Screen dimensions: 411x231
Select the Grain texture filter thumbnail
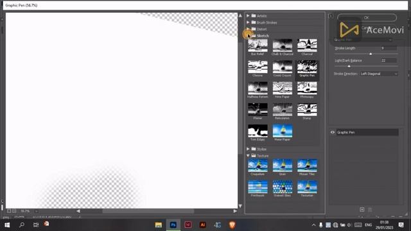pyautogui.click(x=283, y=166)
